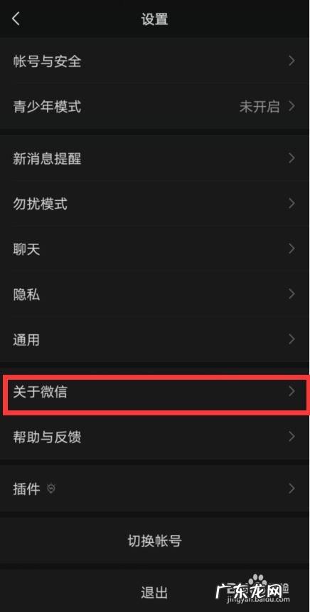
Task: Open 新消息提醒 settings
Action: click(155, 158)
